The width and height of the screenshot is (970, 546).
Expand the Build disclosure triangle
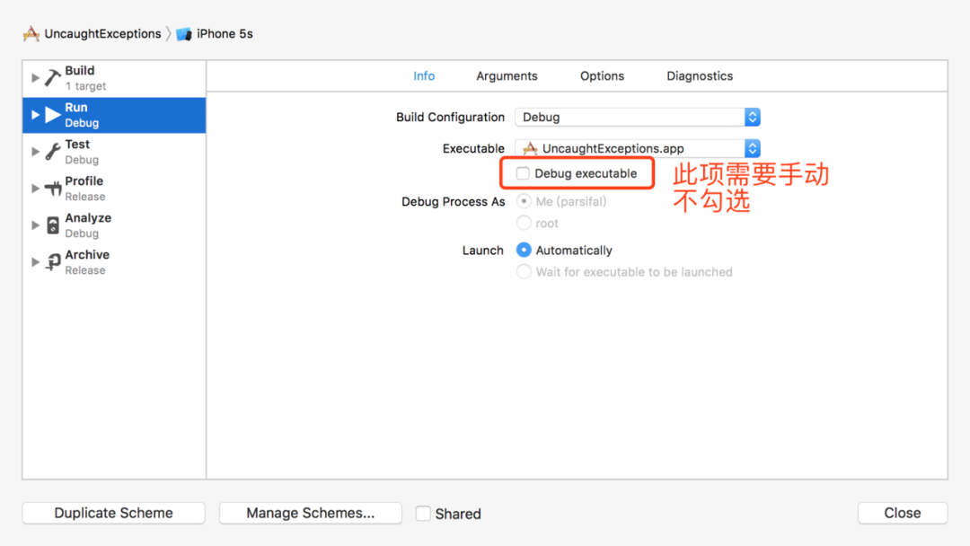pyautogui.click(x=36, y=78)
